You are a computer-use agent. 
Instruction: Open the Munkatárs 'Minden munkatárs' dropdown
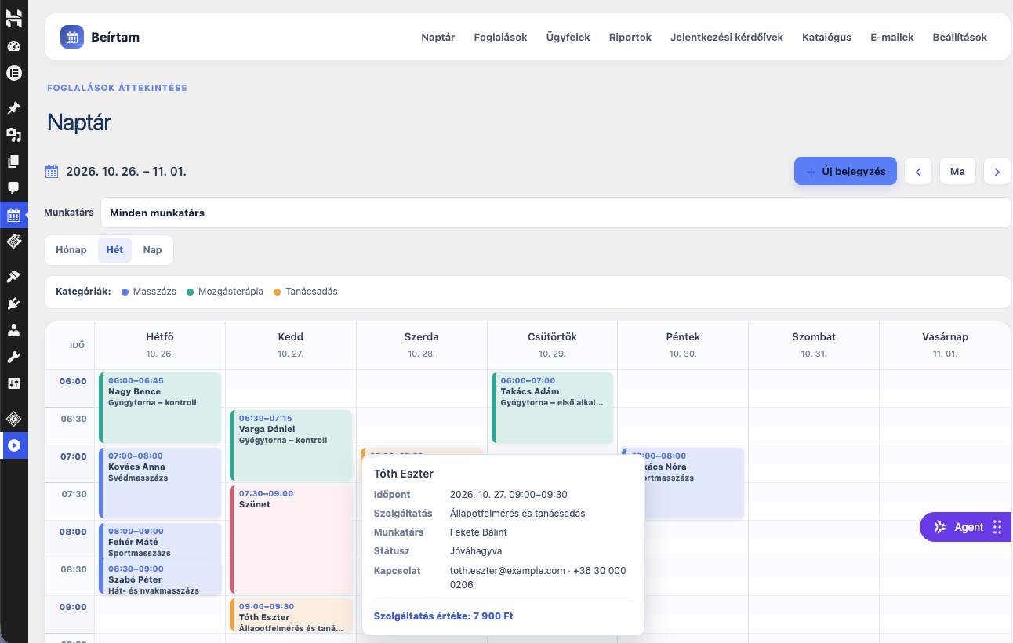pos(555,213)
